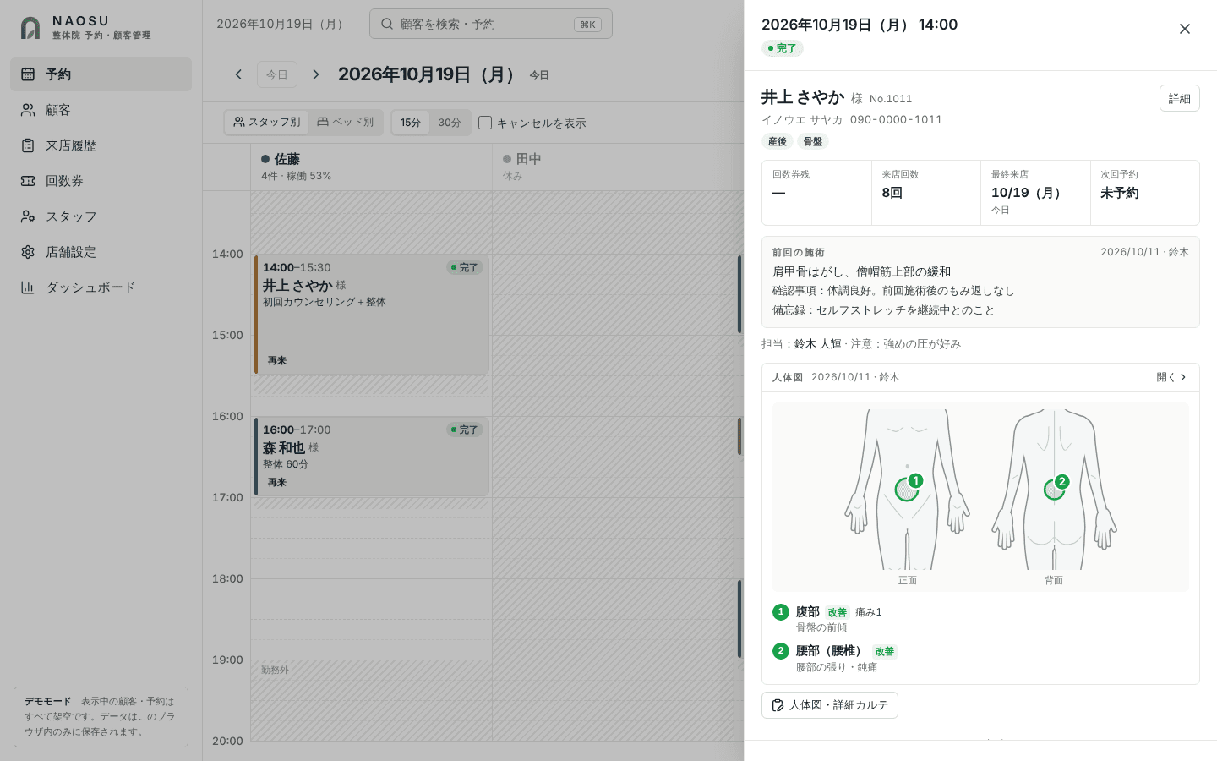Image resolution: width=1217 pixels, height=761 pixels.
Task: Click numbered badge 2 beside 腰部（腰椎）
Action: 780,651
